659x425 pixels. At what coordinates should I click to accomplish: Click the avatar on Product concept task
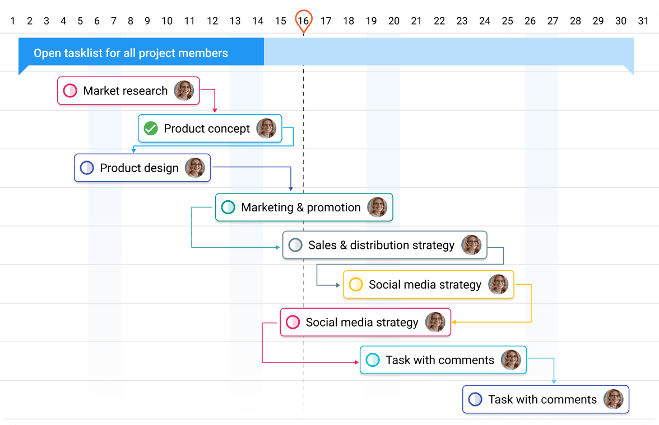point(267,129)
